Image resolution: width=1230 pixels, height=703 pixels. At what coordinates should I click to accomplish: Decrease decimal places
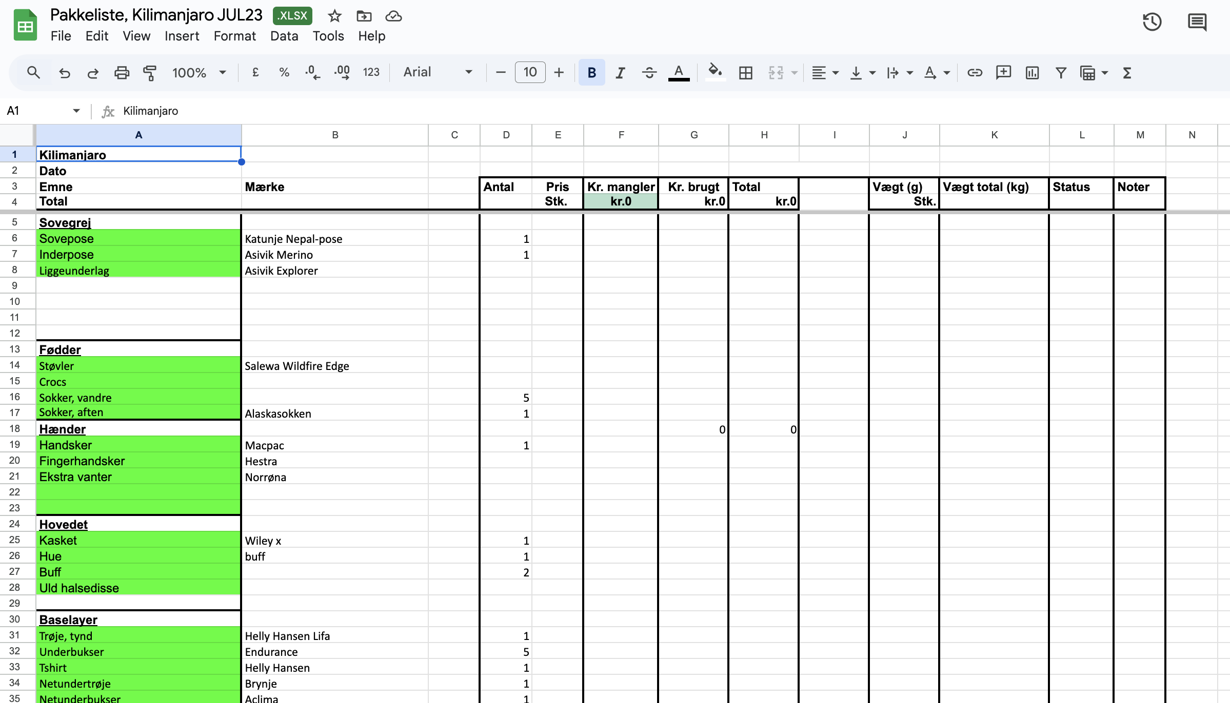click(312, 73)
